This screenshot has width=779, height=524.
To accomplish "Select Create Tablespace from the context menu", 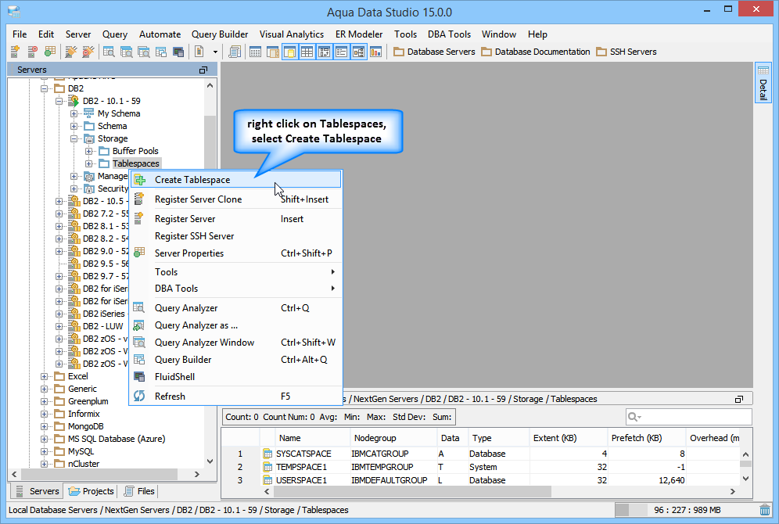I will coord(235,180).
